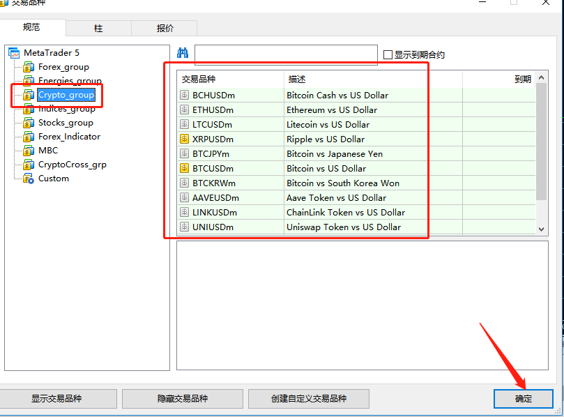The height and width of the screenshot is (417, 564).
Task: Click the BTCKRWm symbol icon
Action: click(x=185, y=183)
